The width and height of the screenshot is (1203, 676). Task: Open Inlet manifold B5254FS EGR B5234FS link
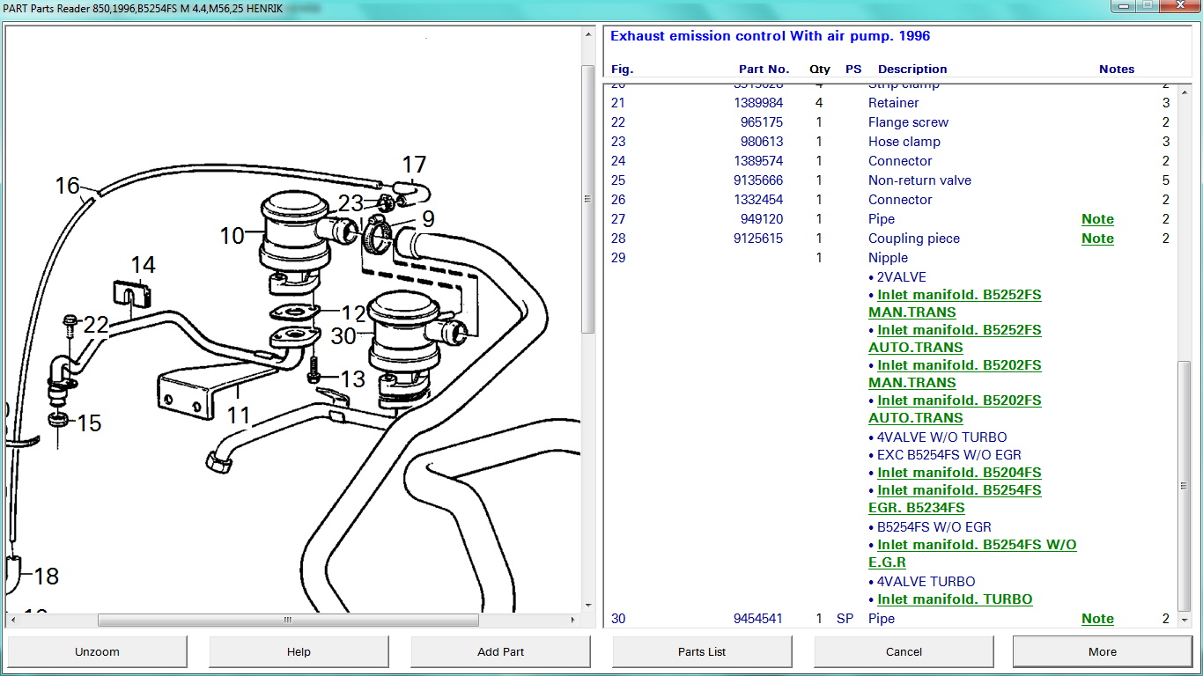[955, 499]
